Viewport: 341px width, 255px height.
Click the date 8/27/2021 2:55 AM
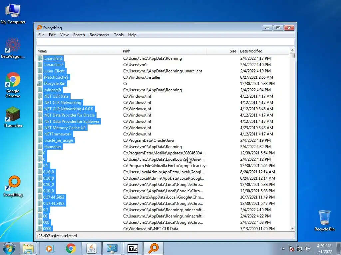pyautogui.click(x=257, y=77)
